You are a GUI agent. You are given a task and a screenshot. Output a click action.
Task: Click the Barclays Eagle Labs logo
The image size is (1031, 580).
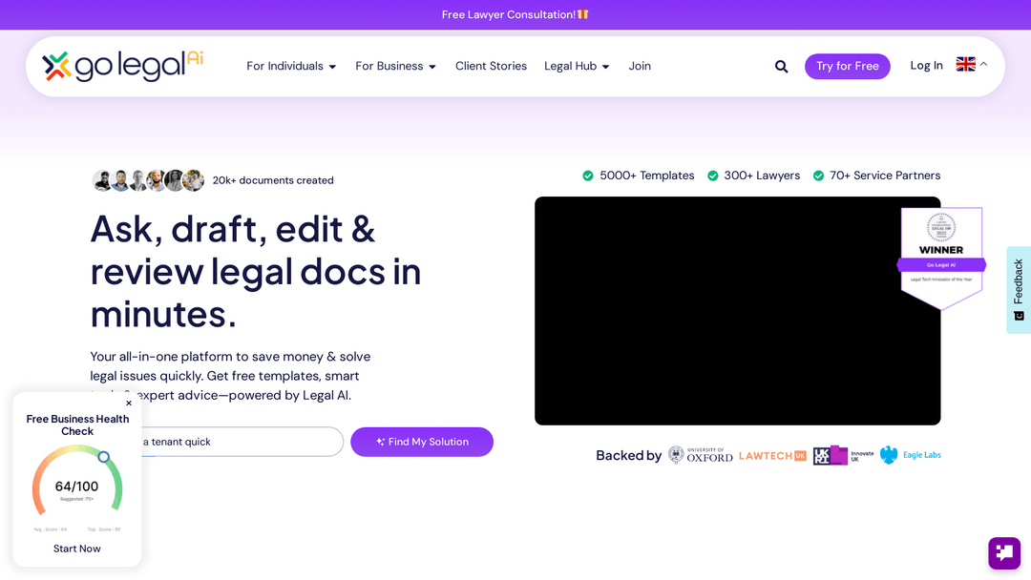tap(911, 454)
